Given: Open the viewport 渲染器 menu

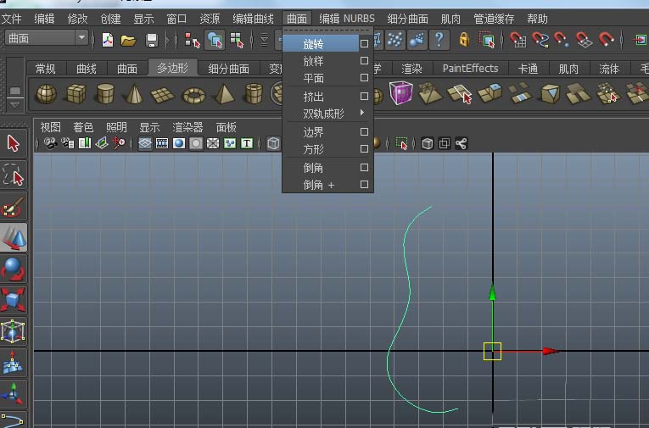Looking at the screenshot, I should 187,127.
